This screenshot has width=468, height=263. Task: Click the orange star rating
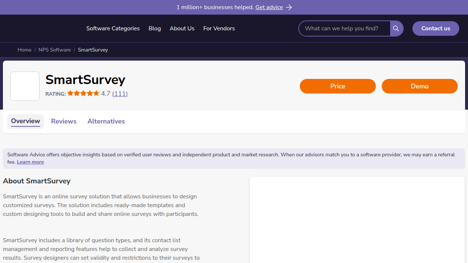pos(83,94)
